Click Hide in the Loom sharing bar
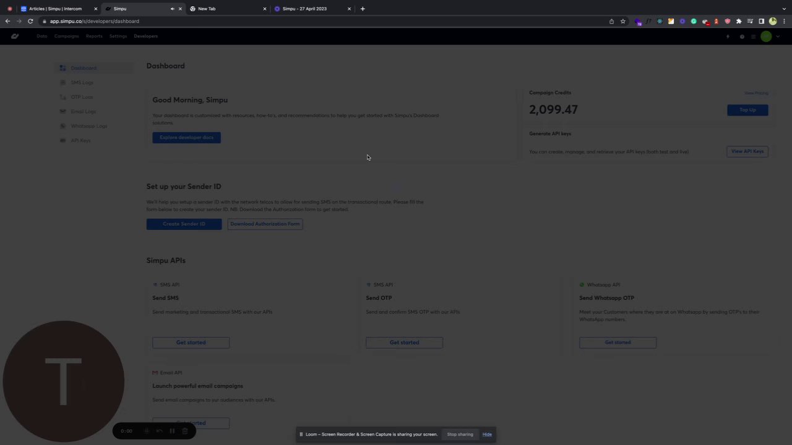The width and height of the screenshot is (792, 445). 487,434
